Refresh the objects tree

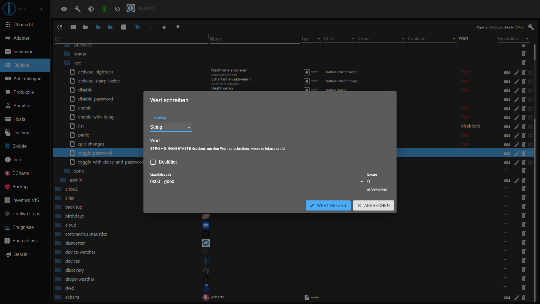[60, 27]
